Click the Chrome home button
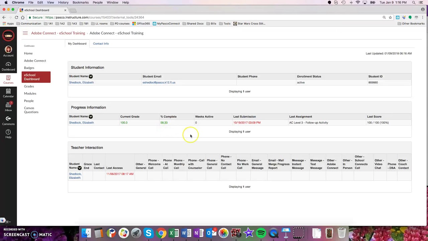Screen dimensions: 428x241 [23, 17]
